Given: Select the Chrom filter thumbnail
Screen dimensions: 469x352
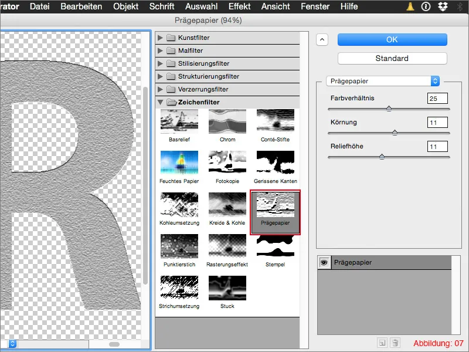Looking at the screenshot, I should (227, 121).
